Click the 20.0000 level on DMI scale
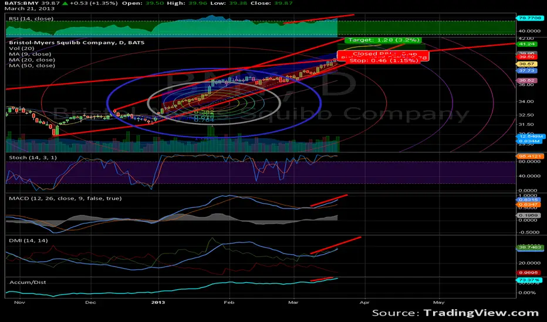Screen dimensions: 547x322 (529, 263)
